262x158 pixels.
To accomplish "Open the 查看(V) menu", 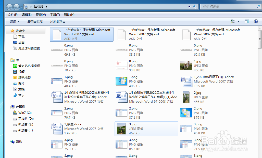I will pos(41,15).
